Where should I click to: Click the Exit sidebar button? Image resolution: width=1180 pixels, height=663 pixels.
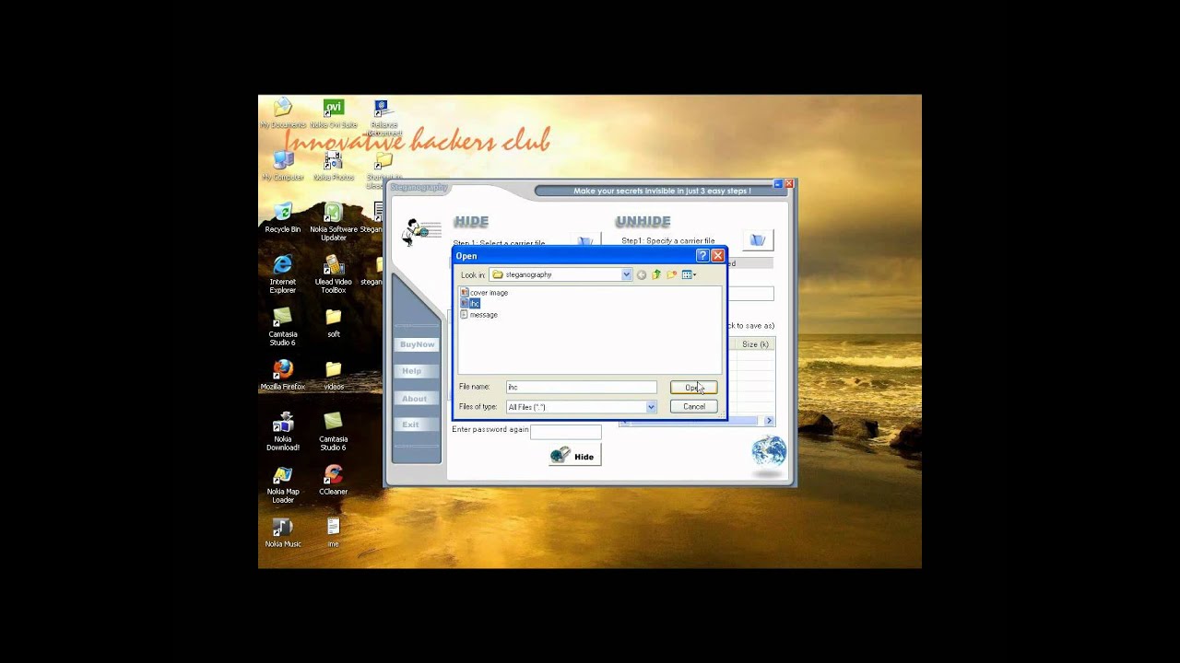(x=417, y=425)
